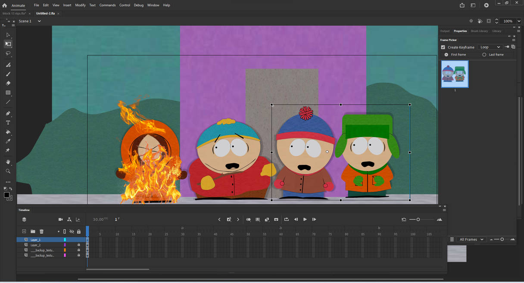Click the Test Movie play icon
This screenshot has width=524, height=283.
(486, 5)
